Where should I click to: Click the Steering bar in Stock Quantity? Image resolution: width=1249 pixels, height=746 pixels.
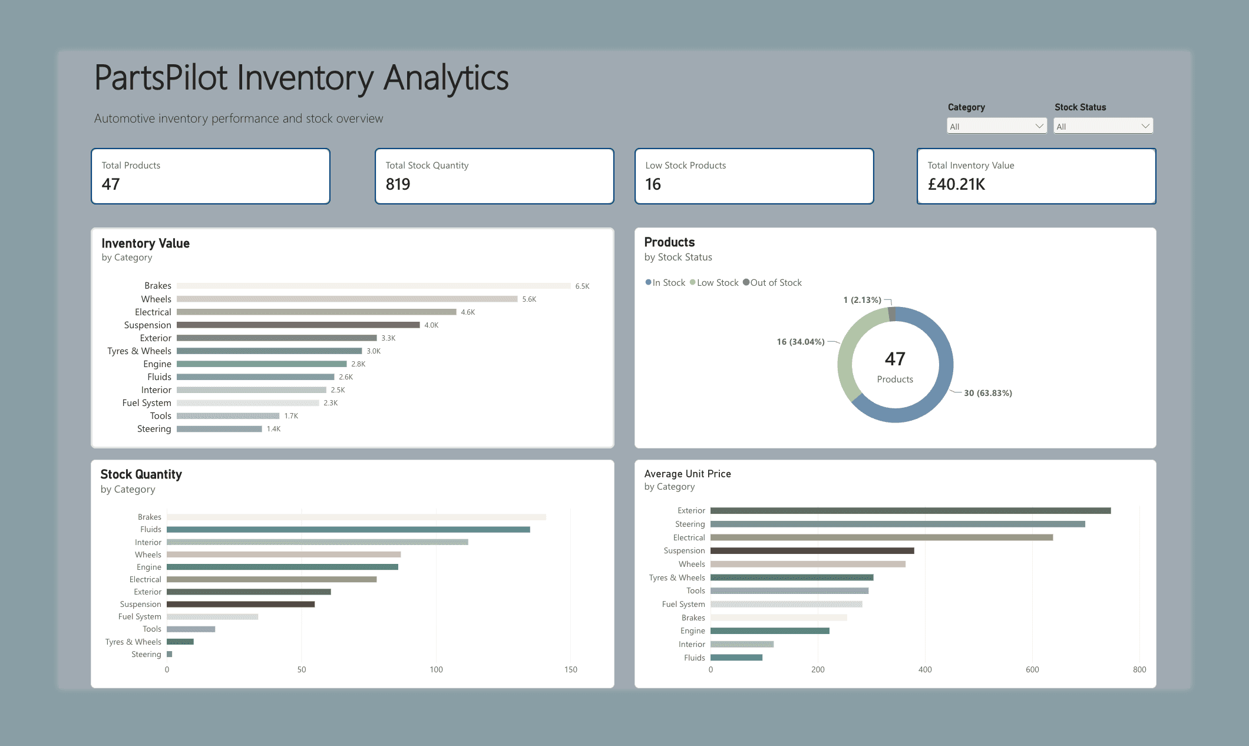pos(170,654)
